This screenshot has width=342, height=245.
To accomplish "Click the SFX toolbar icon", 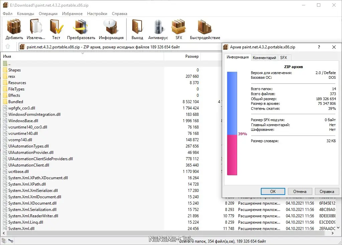I will tap(179, 27).
